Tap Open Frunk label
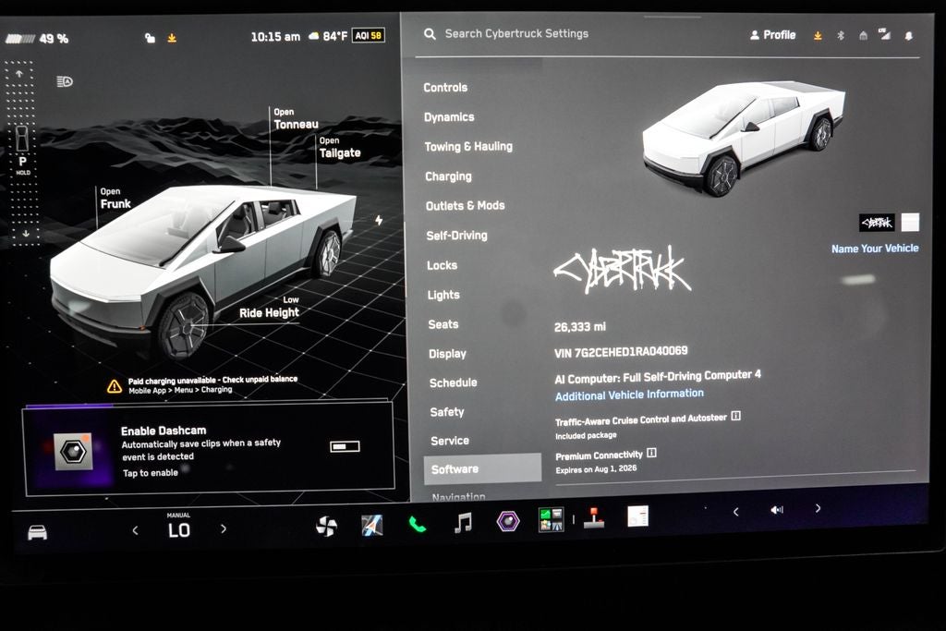The image size is (946, 631). tap(115, 199)
